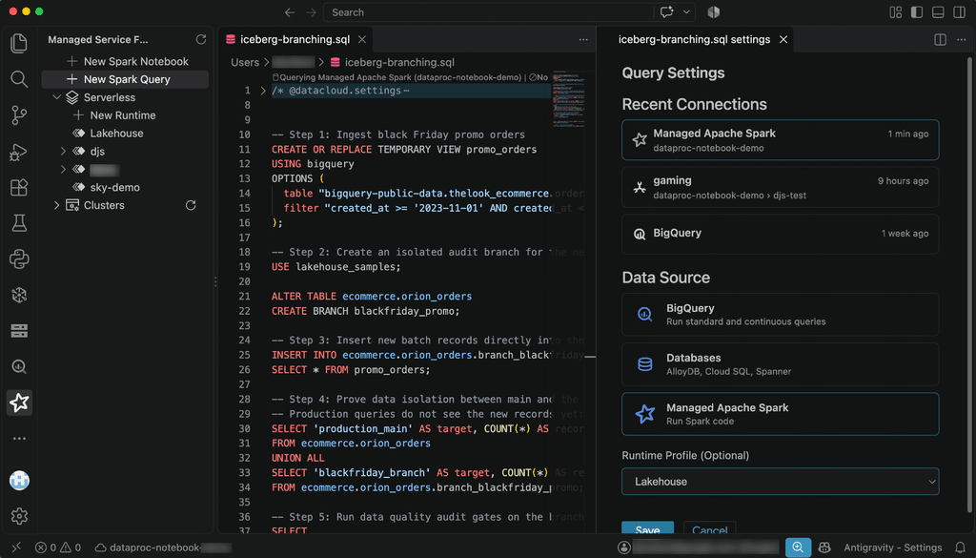Viewport: 976px width, 558px height.
Task: Click Users in the breadcrumb path
Action: point(245,62)
